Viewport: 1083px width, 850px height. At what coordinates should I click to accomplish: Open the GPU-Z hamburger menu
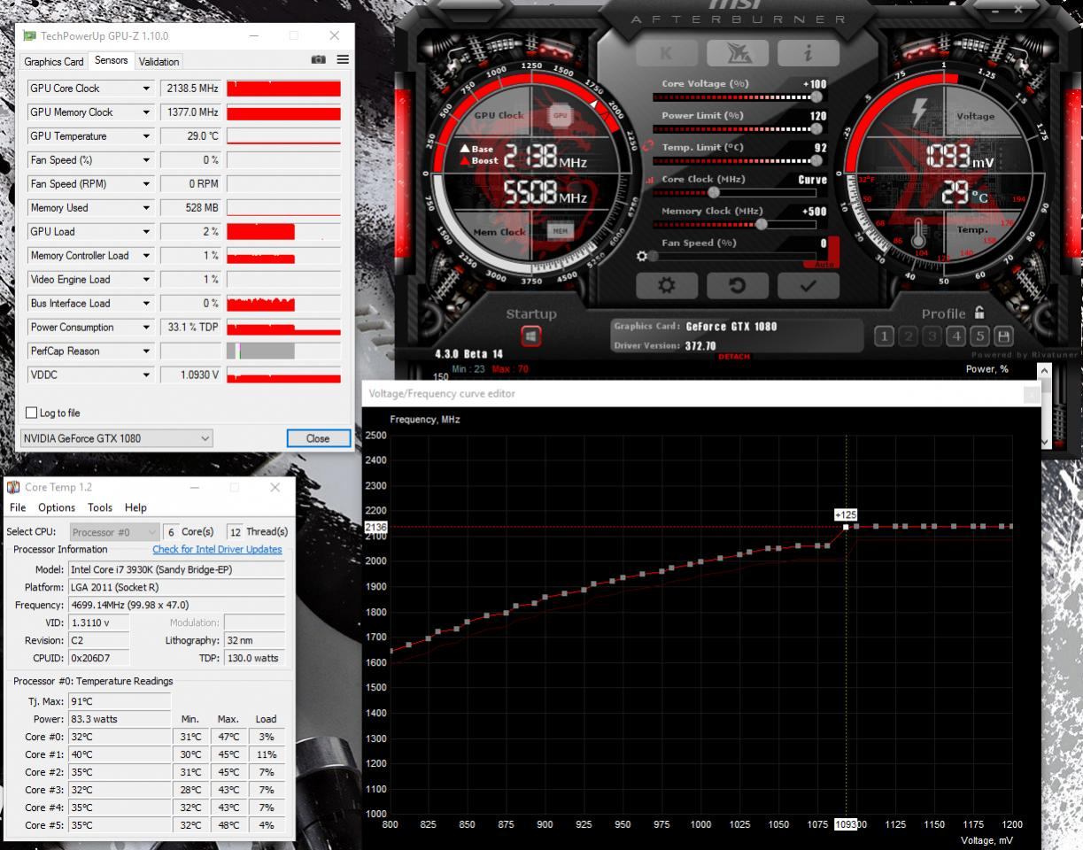pyautogui.click(x=343, y=59)
